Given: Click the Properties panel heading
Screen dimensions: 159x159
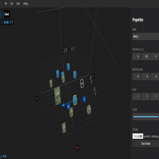Looking at the screenshot, I should pos(138,20).
